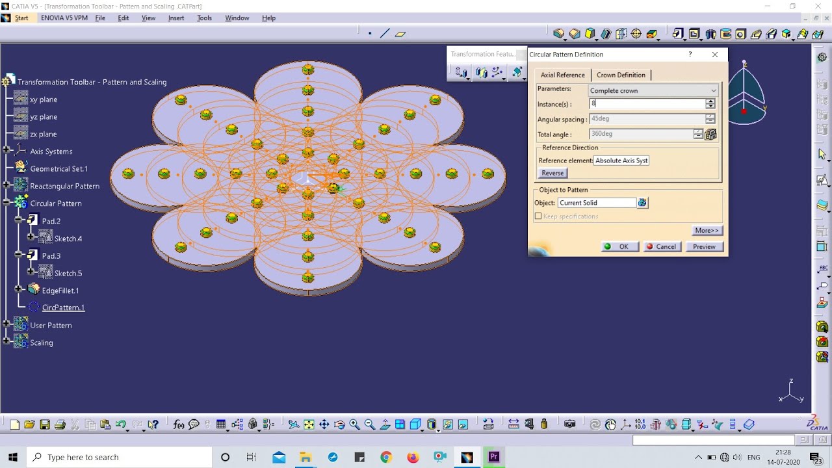Switch to the Axial Reference tab
The width and height of the screenshot is (832, 468).
tap(563, 75)
